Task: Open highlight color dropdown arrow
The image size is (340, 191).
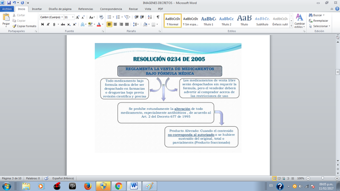Action: pyautogui.click(x=95, y=24)
